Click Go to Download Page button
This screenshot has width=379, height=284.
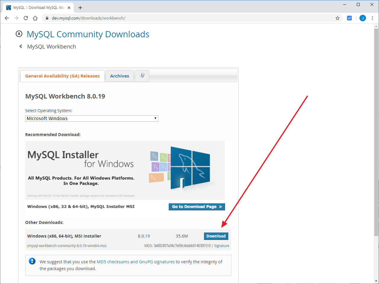(197, 206)
